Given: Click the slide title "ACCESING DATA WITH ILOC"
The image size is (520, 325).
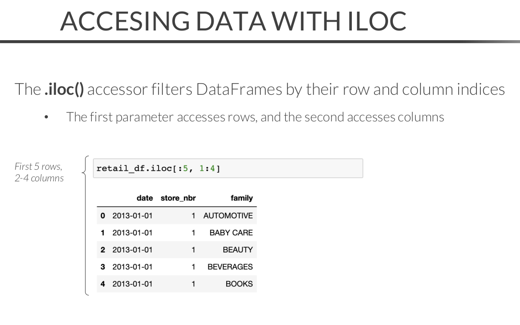Looking at the screenshot, I should click(233, 21).
